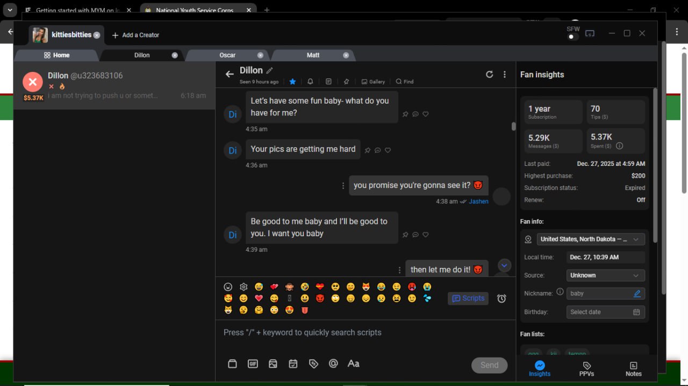This screenshot has width=688, height=386.
Task: Open the Source dropdown set to Unknown
Action: click(606, 275)
